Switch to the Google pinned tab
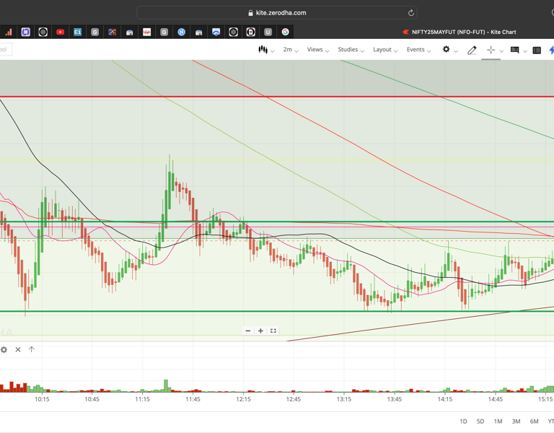The height and width of the screenshot is (433, 554). (x=285, y=32)
